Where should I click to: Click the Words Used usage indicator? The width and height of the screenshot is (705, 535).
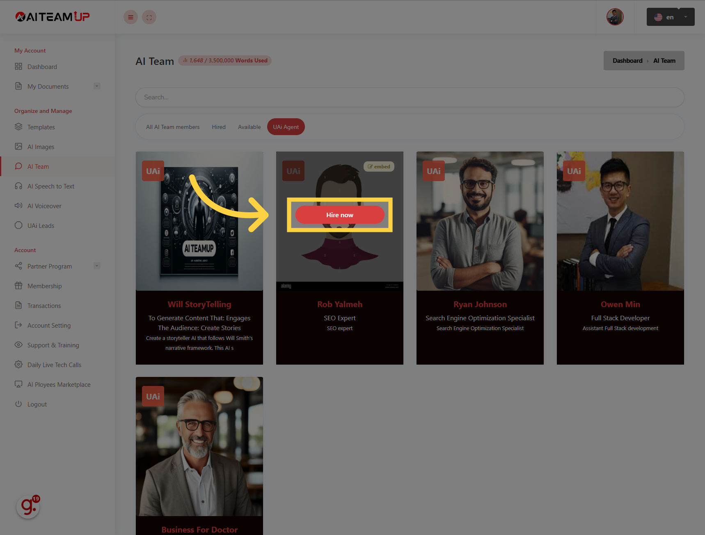pyautogui.click(x=225, y=60)
